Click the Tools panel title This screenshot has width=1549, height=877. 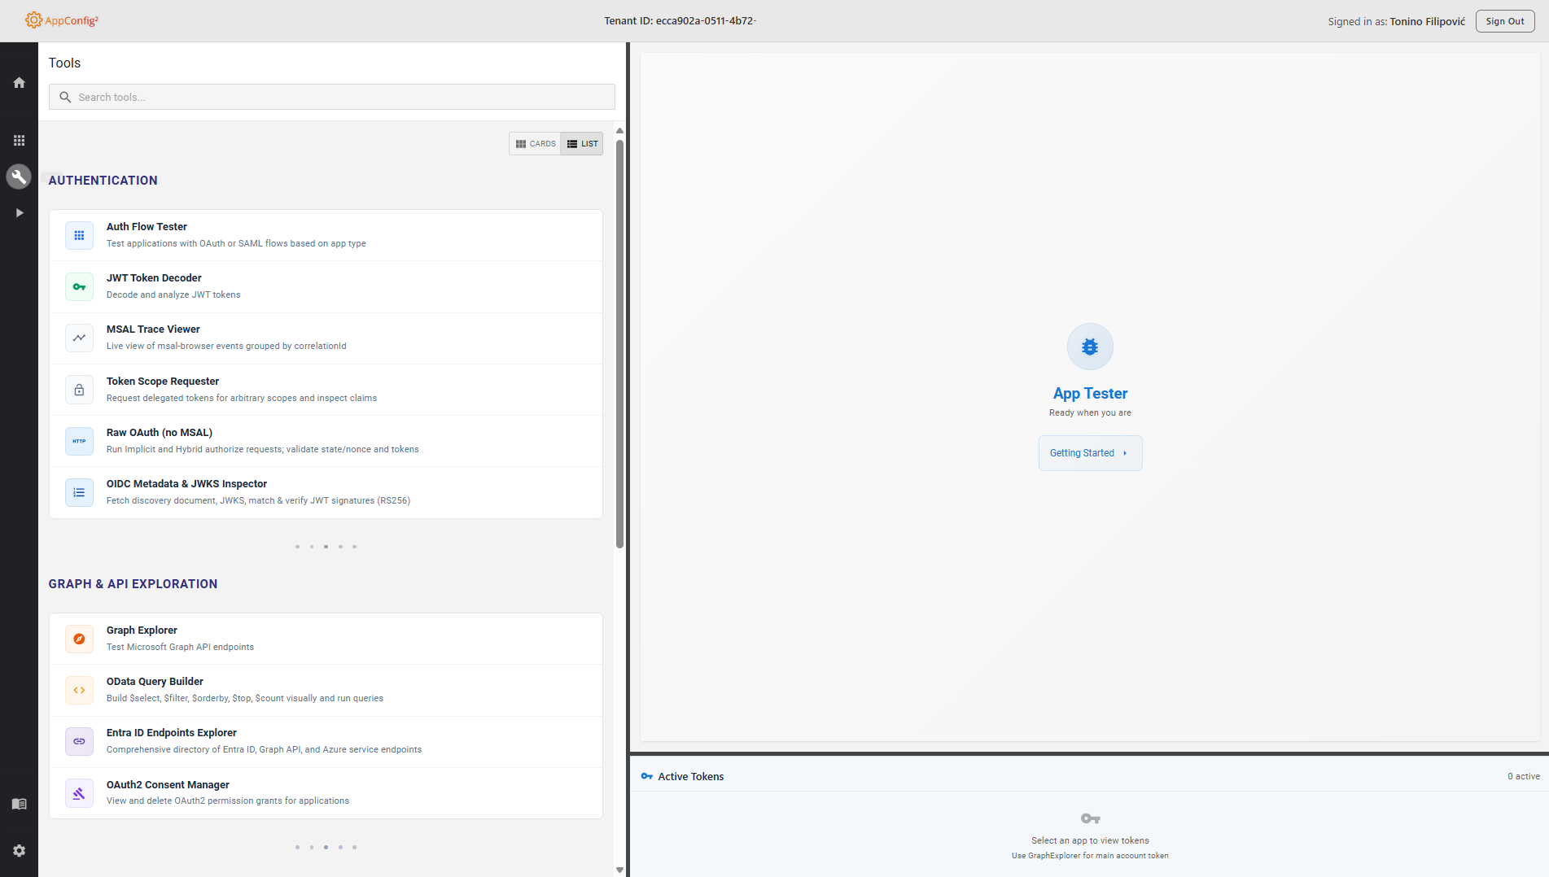(x=64, y=63)
